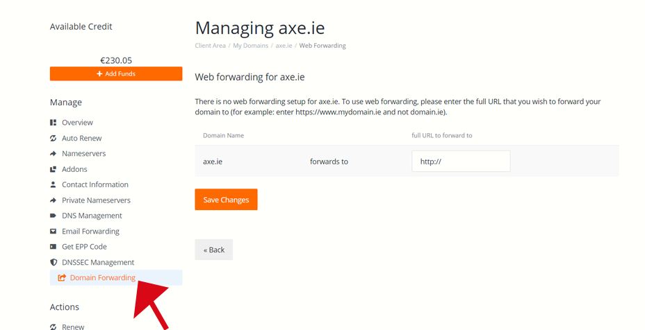The image size is (645, 330).
Task: Follow the Client Area breadcrumb link
Action: pyautogui.click(x=210, y=46)
